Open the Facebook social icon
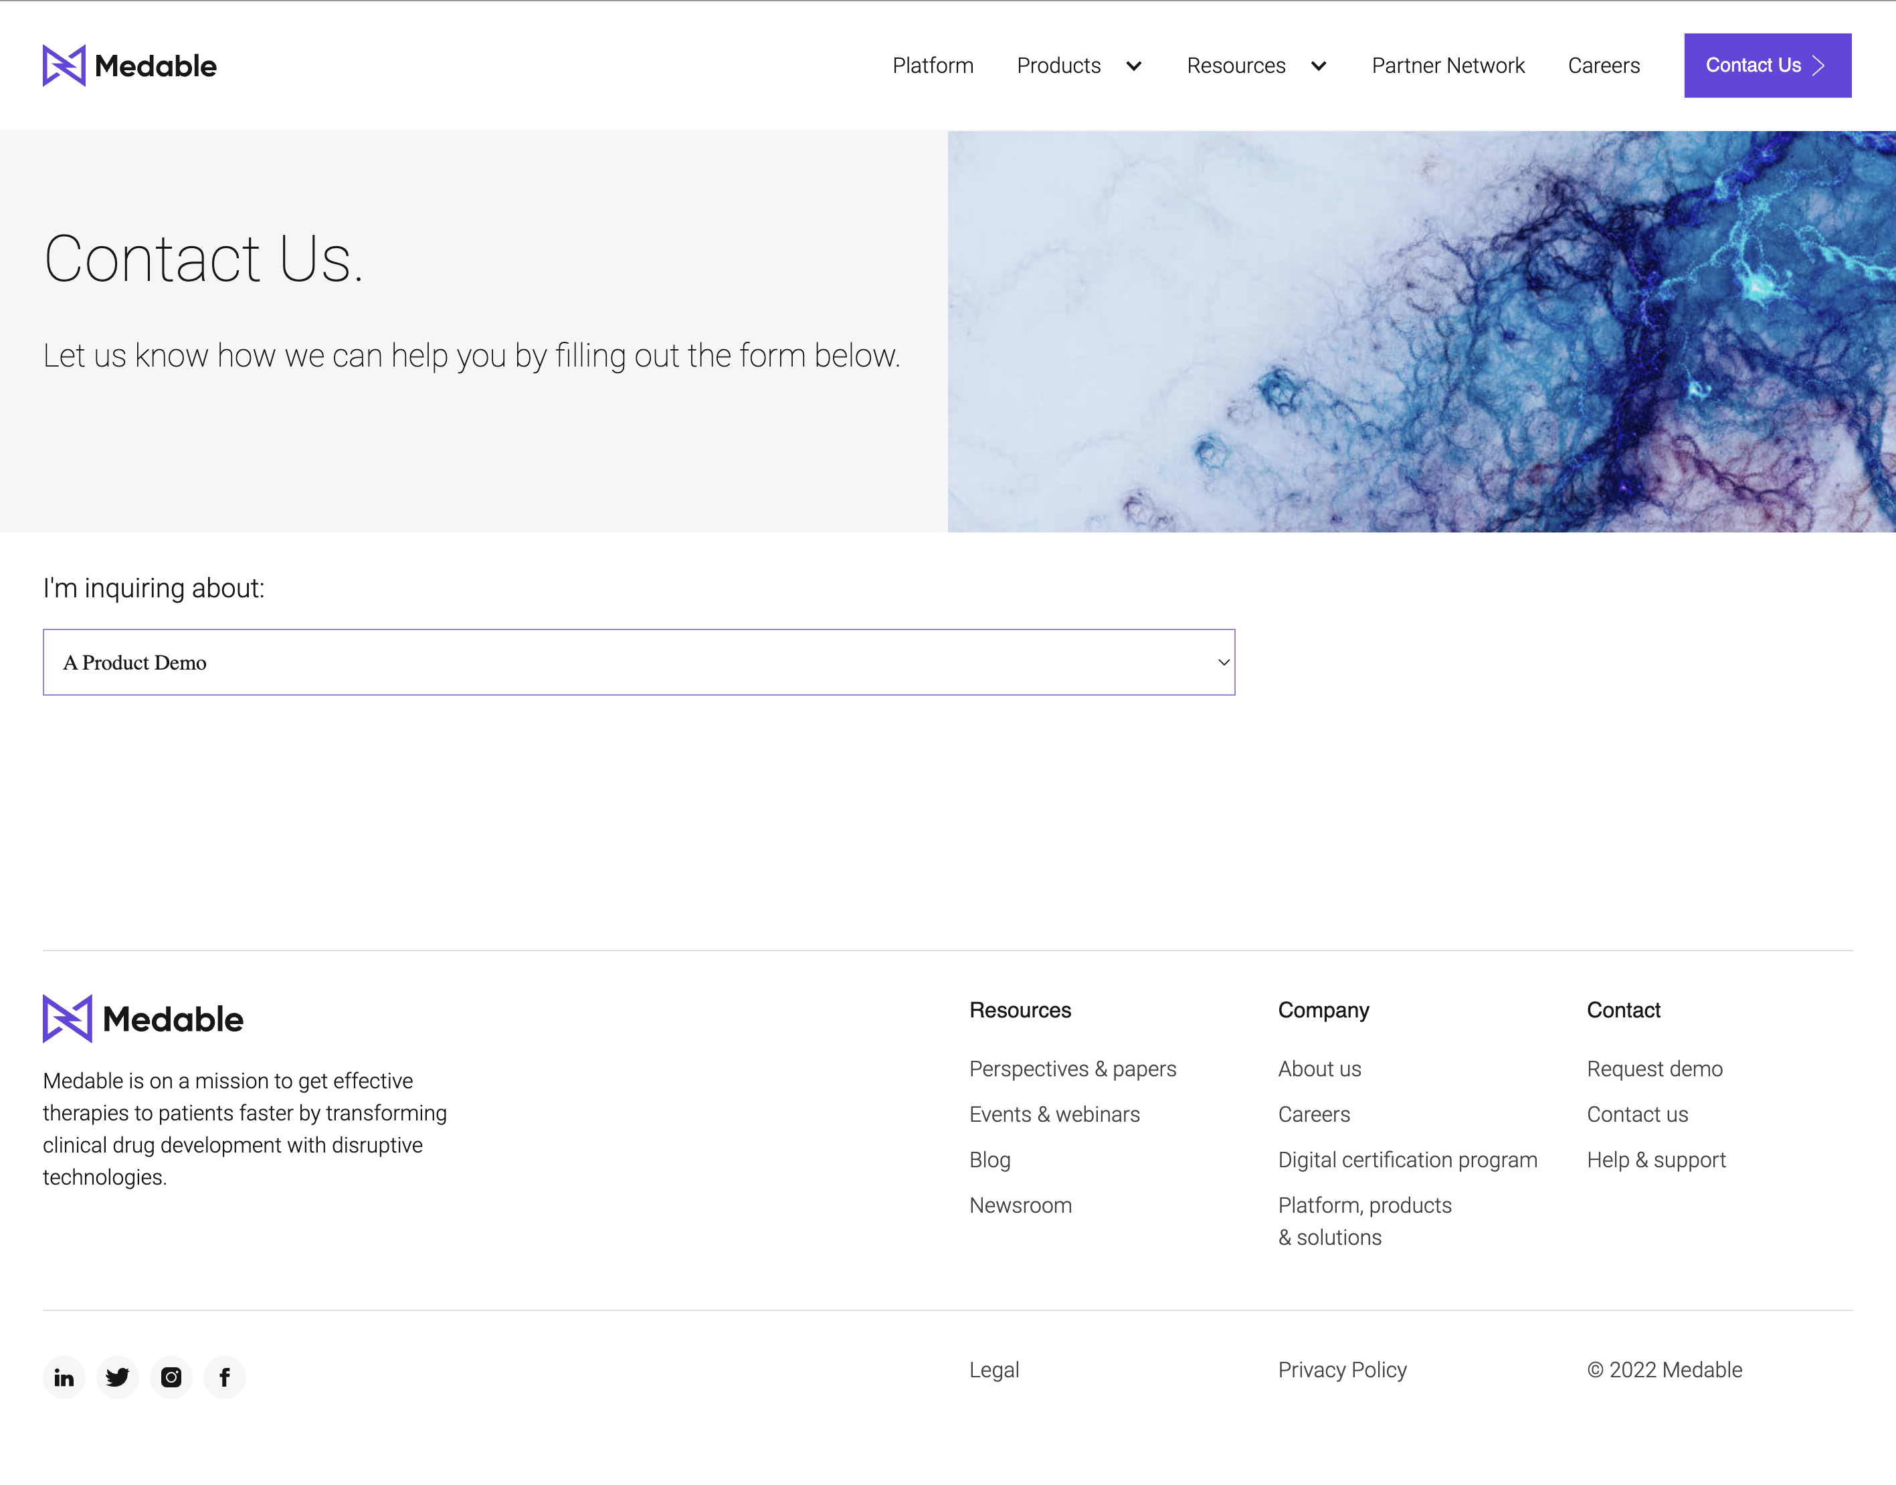 click(224, 1377)
